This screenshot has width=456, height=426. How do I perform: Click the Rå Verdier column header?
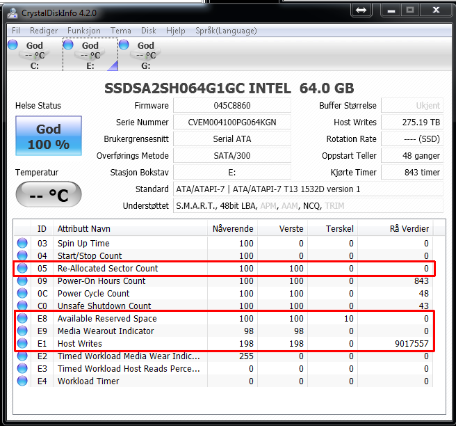396,228
